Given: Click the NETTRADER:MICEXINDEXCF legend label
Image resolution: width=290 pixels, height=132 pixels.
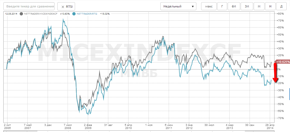Looking at the screenshot, I should pos(40,14).
